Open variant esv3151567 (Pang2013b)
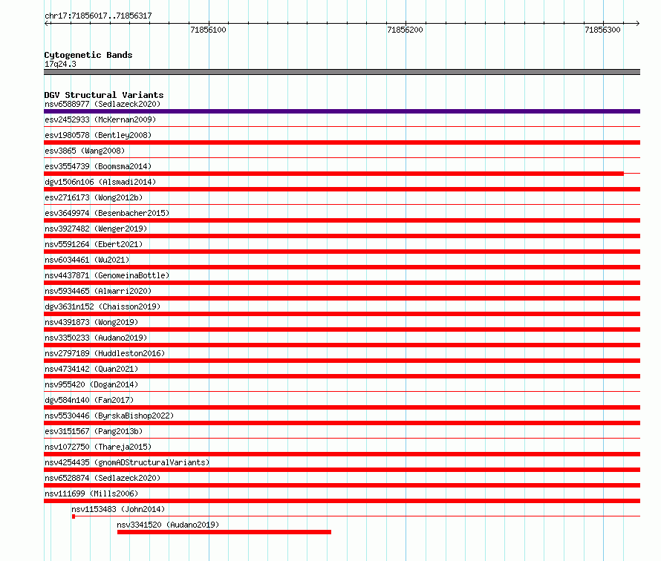 [x=94, y=431]
